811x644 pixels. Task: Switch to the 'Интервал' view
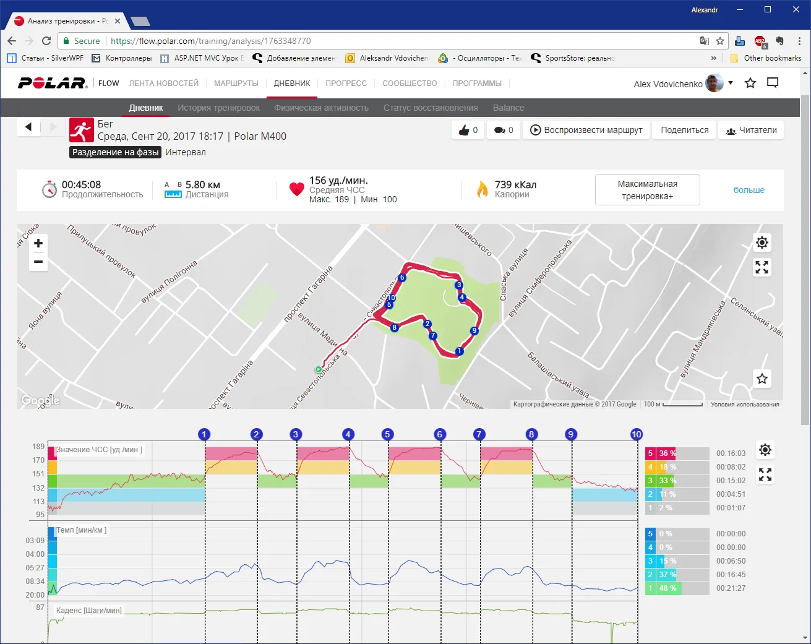point(186,152)
